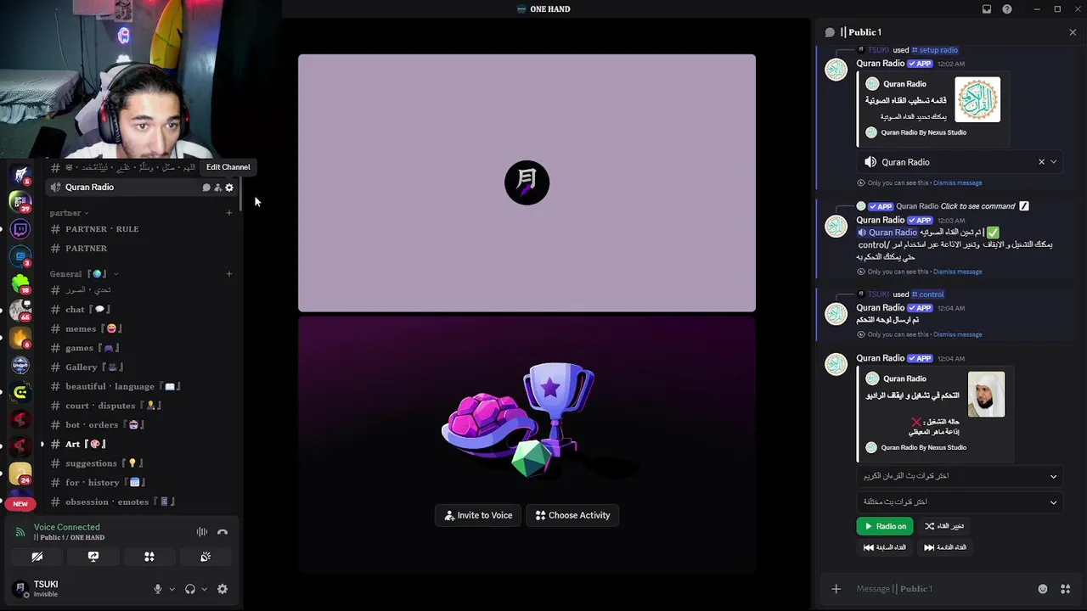Open soundboard in voice panel

(206, 557)
